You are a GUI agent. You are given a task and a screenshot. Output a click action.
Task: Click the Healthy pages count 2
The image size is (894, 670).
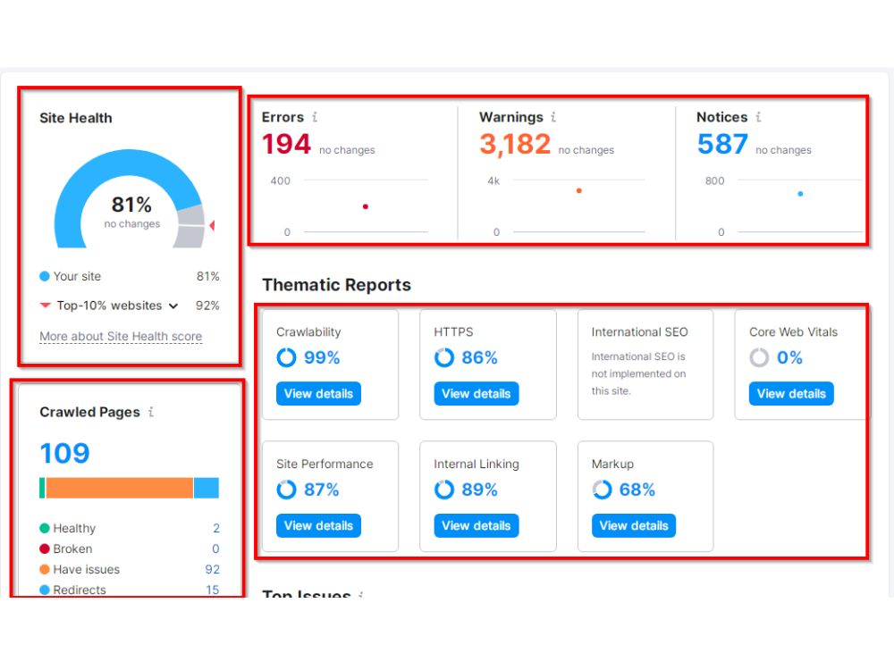(x=216, y=528)
